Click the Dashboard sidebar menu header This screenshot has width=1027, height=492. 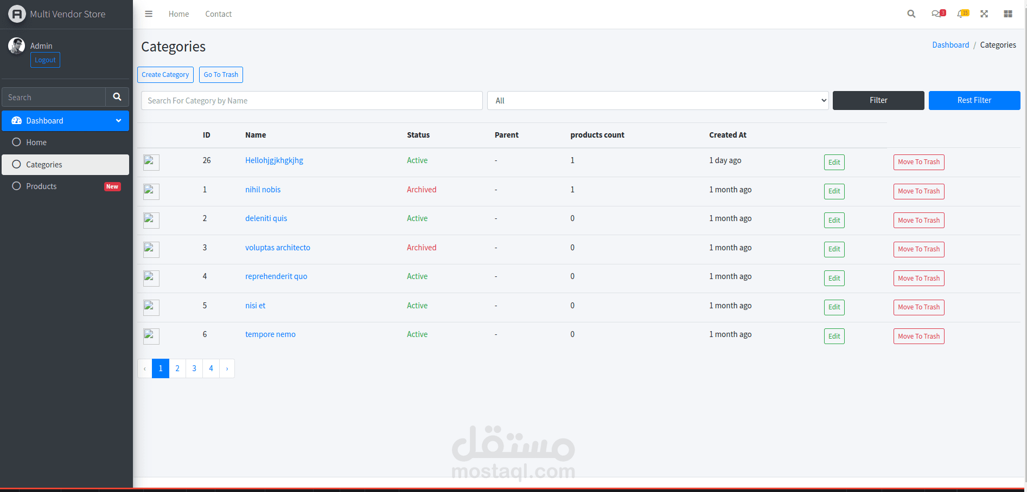[65, 121]
